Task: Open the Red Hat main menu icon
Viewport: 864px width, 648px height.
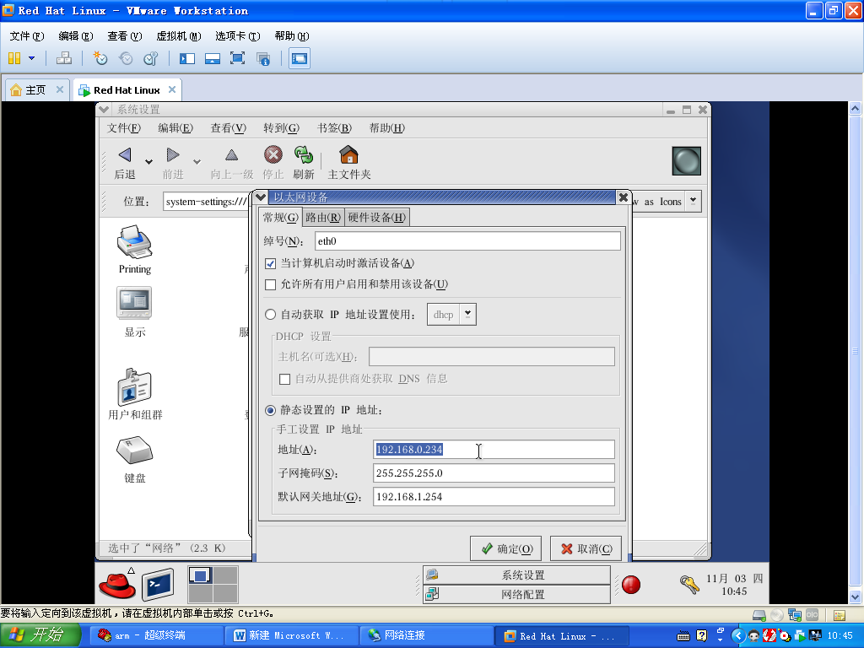Action: [x=117, y=584]
